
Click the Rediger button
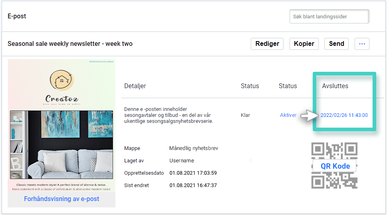pyautogui.click(x=267, y=44)
